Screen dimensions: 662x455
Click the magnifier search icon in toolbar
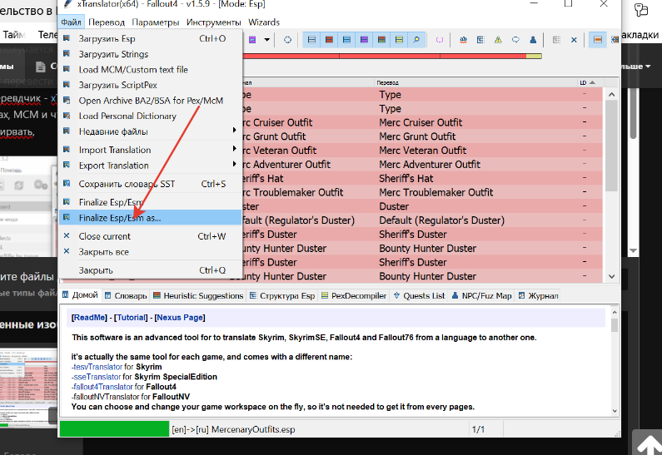pyautogui.click(x=416, y=39)
